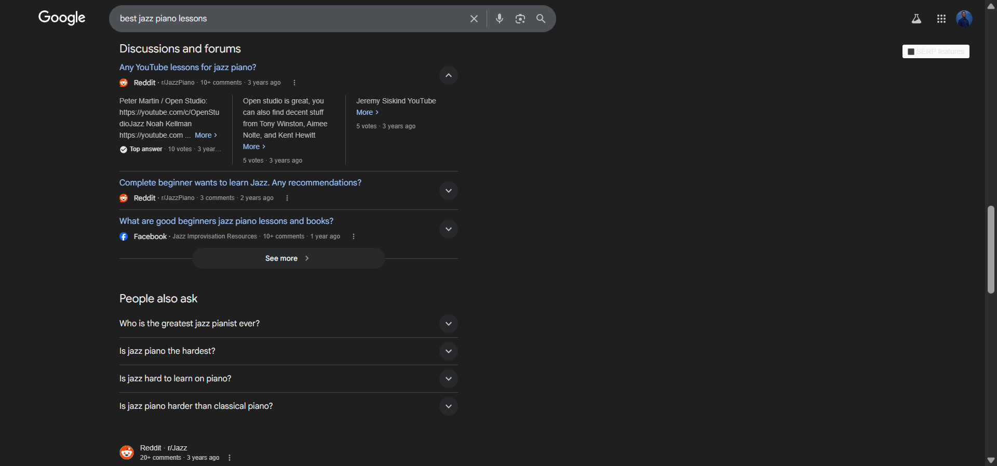Screen dimensions: 997x466
Task: Click the Google logo
Action: 62,18
